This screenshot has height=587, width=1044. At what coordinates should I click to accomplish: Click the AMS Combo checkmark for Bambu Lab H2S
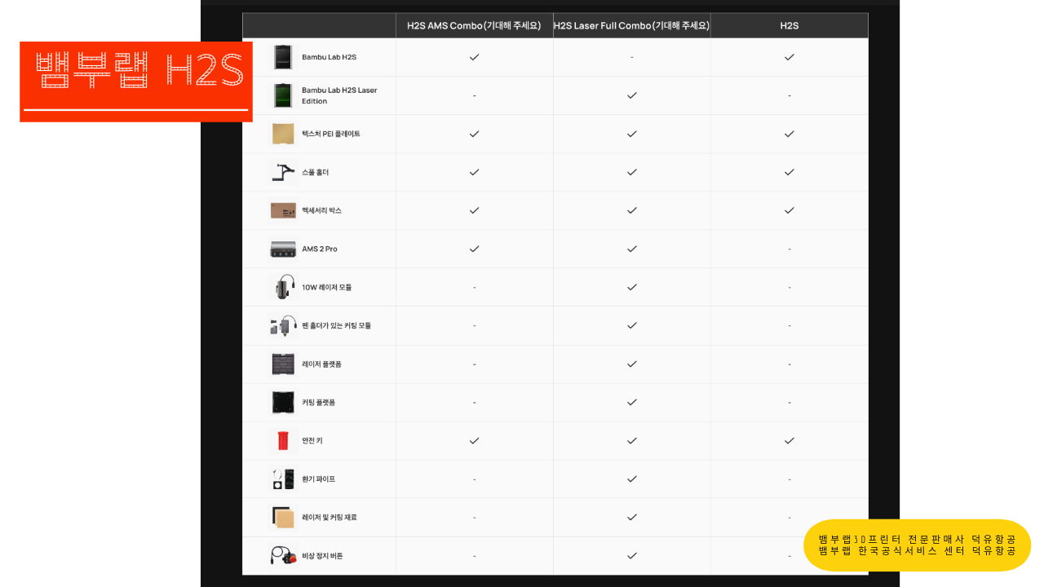[x=474, y=57]
